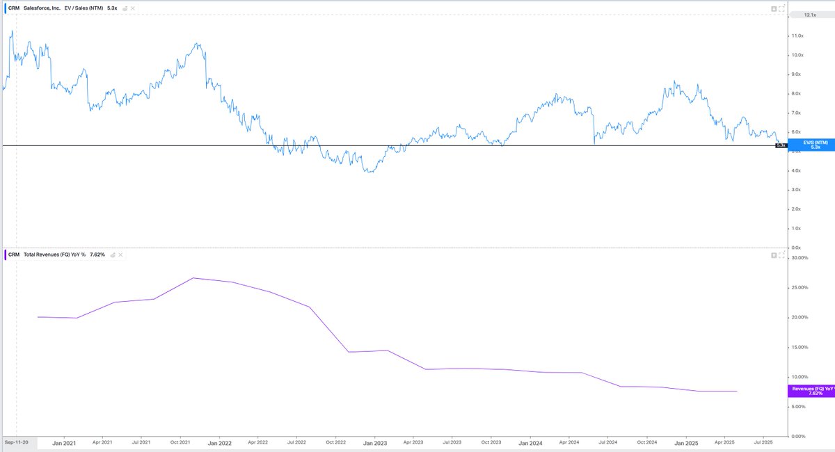Click the 20.00% tick on the bottom axis
This screenshot has width=835, height=452.
pyautogui.click(x=800, y=317)
